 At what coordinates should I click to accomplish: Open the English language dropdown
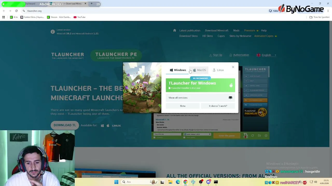[x=266, y=55]
